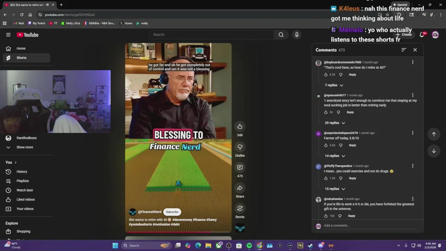Image resolution: width=446 pixels, height=251 pixels.
Task: Go to the next short with the down arrow
Action: click(x=434, y=151)
